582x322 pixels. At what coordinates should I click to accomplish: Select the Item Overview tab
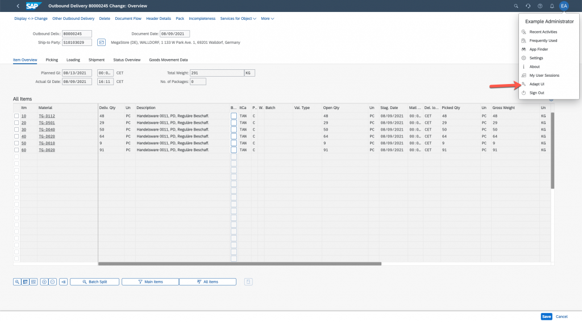coord(25,60)
